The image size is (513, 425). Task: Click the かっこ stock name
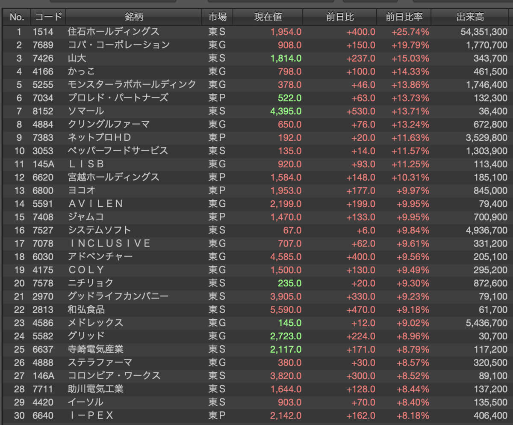pos(81,71)
